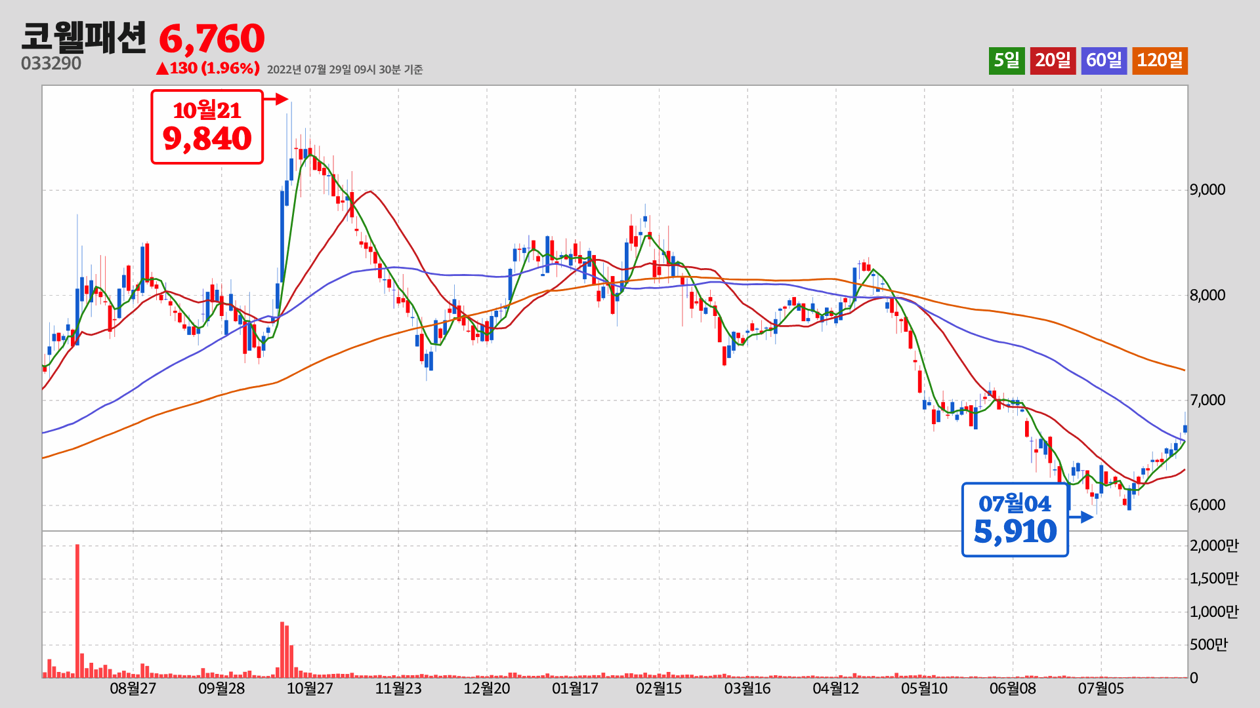The height and width of the screenshot is (708, 1260).
Task: Click the stock code 033290
Action: [x=51, y=64]
